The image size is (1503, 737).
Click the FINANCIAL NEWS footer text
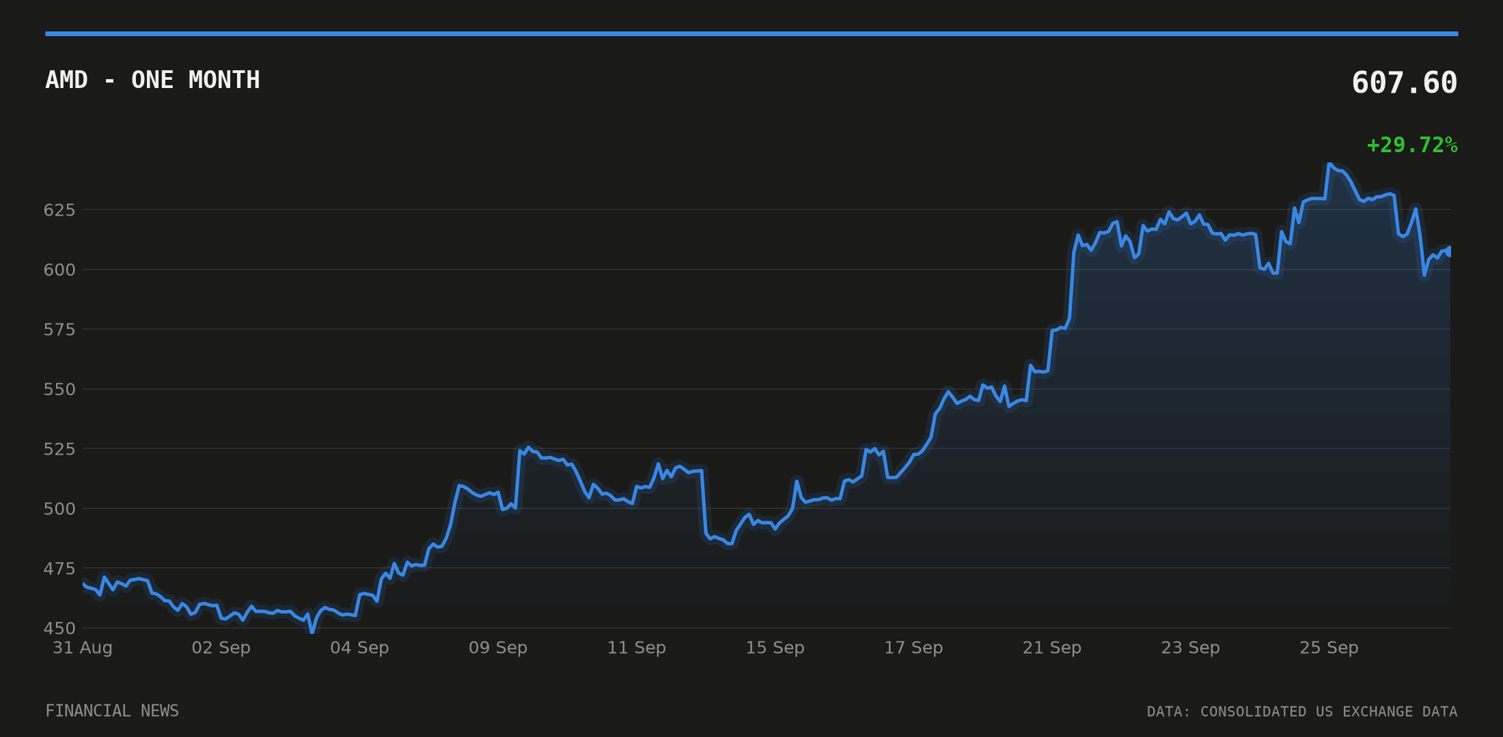click(112, 711)
